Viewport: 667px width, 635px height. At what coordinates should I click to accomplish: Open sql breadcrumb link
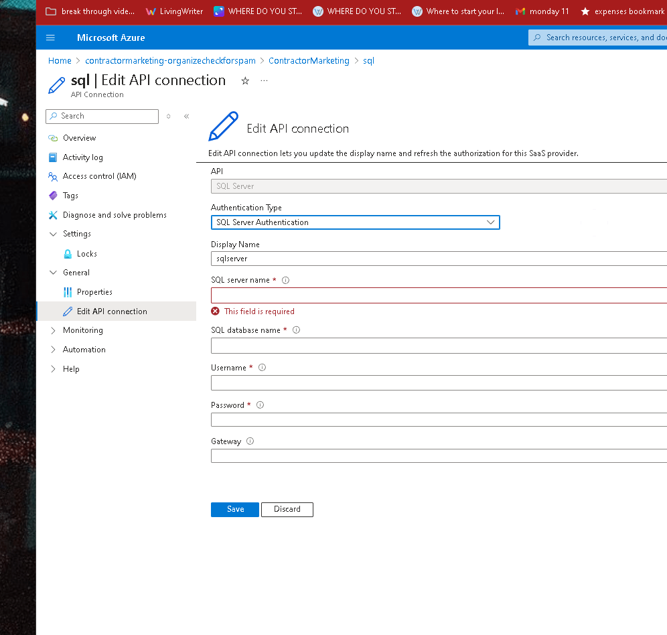point(368,60)
